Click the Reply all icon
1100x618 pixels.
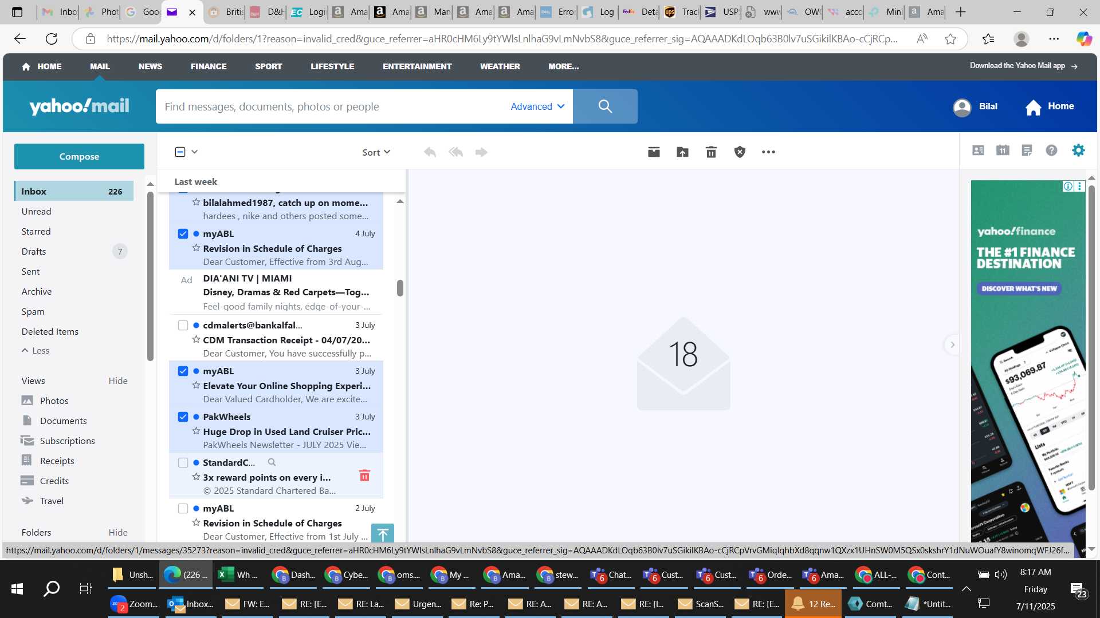[x=456, y=152]
